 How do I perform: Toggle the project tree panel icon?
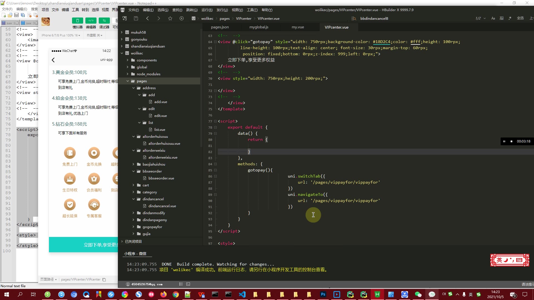pos(125,18)
